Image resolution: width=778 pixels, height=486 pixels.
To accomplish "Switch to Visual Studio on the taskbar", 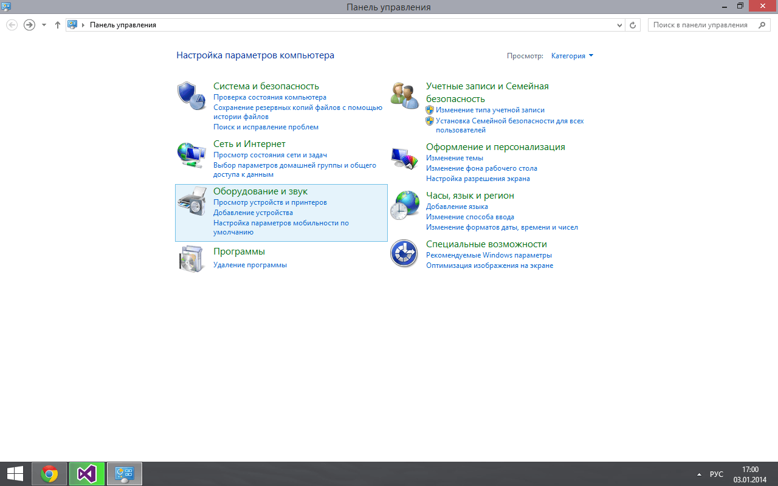I will 87,474.
